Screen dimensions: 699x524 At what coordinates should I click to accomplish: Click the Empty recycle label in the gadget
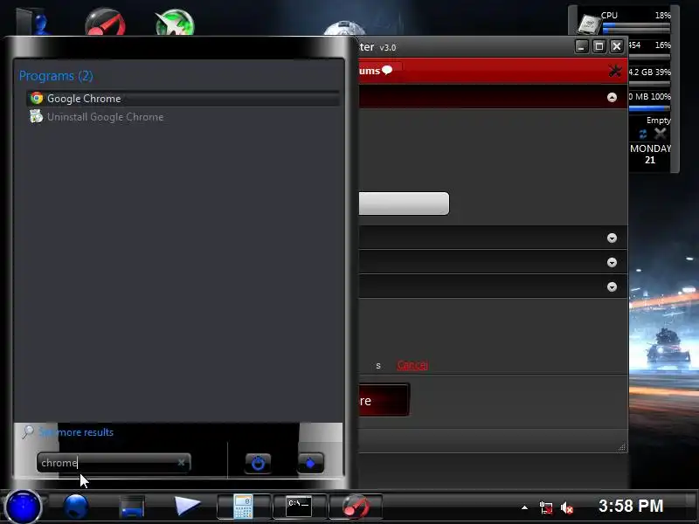(659, 121)
